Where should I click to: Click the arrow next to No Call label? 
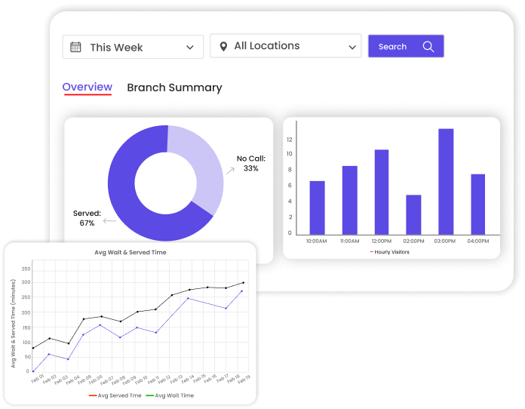[229, 172]
